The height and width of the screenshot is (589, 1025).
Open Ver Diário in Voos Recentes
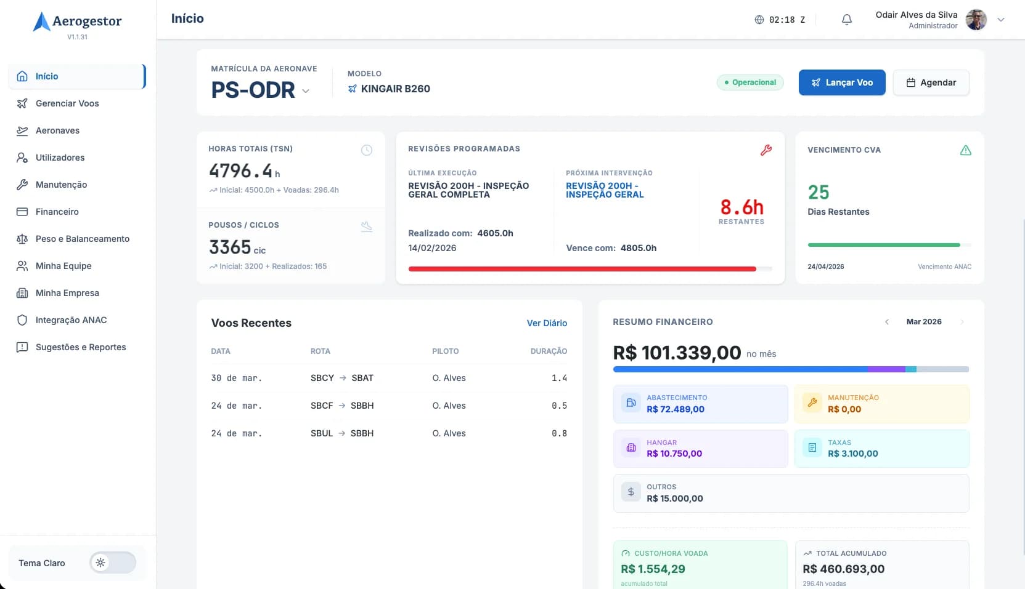pyautogui.click(x=546, y=323)
